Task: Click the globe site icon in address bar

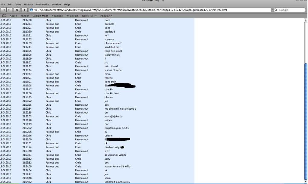Action: (x=31, y=10)
